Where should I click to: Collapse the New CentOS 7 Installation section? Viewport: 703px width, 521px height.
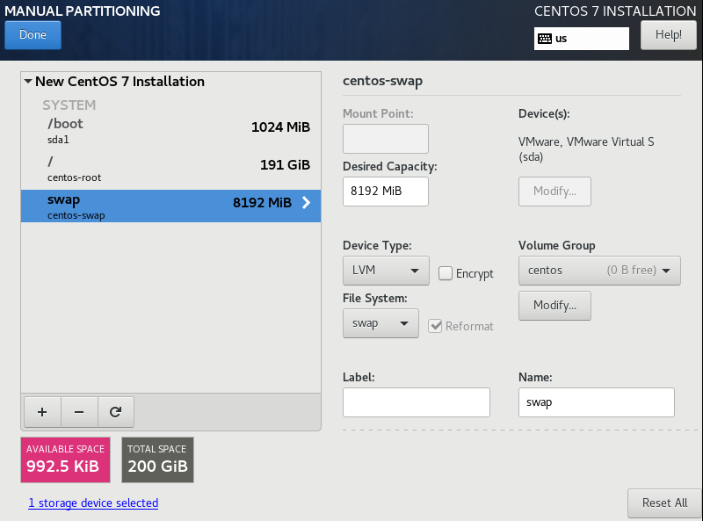(29, 82)
